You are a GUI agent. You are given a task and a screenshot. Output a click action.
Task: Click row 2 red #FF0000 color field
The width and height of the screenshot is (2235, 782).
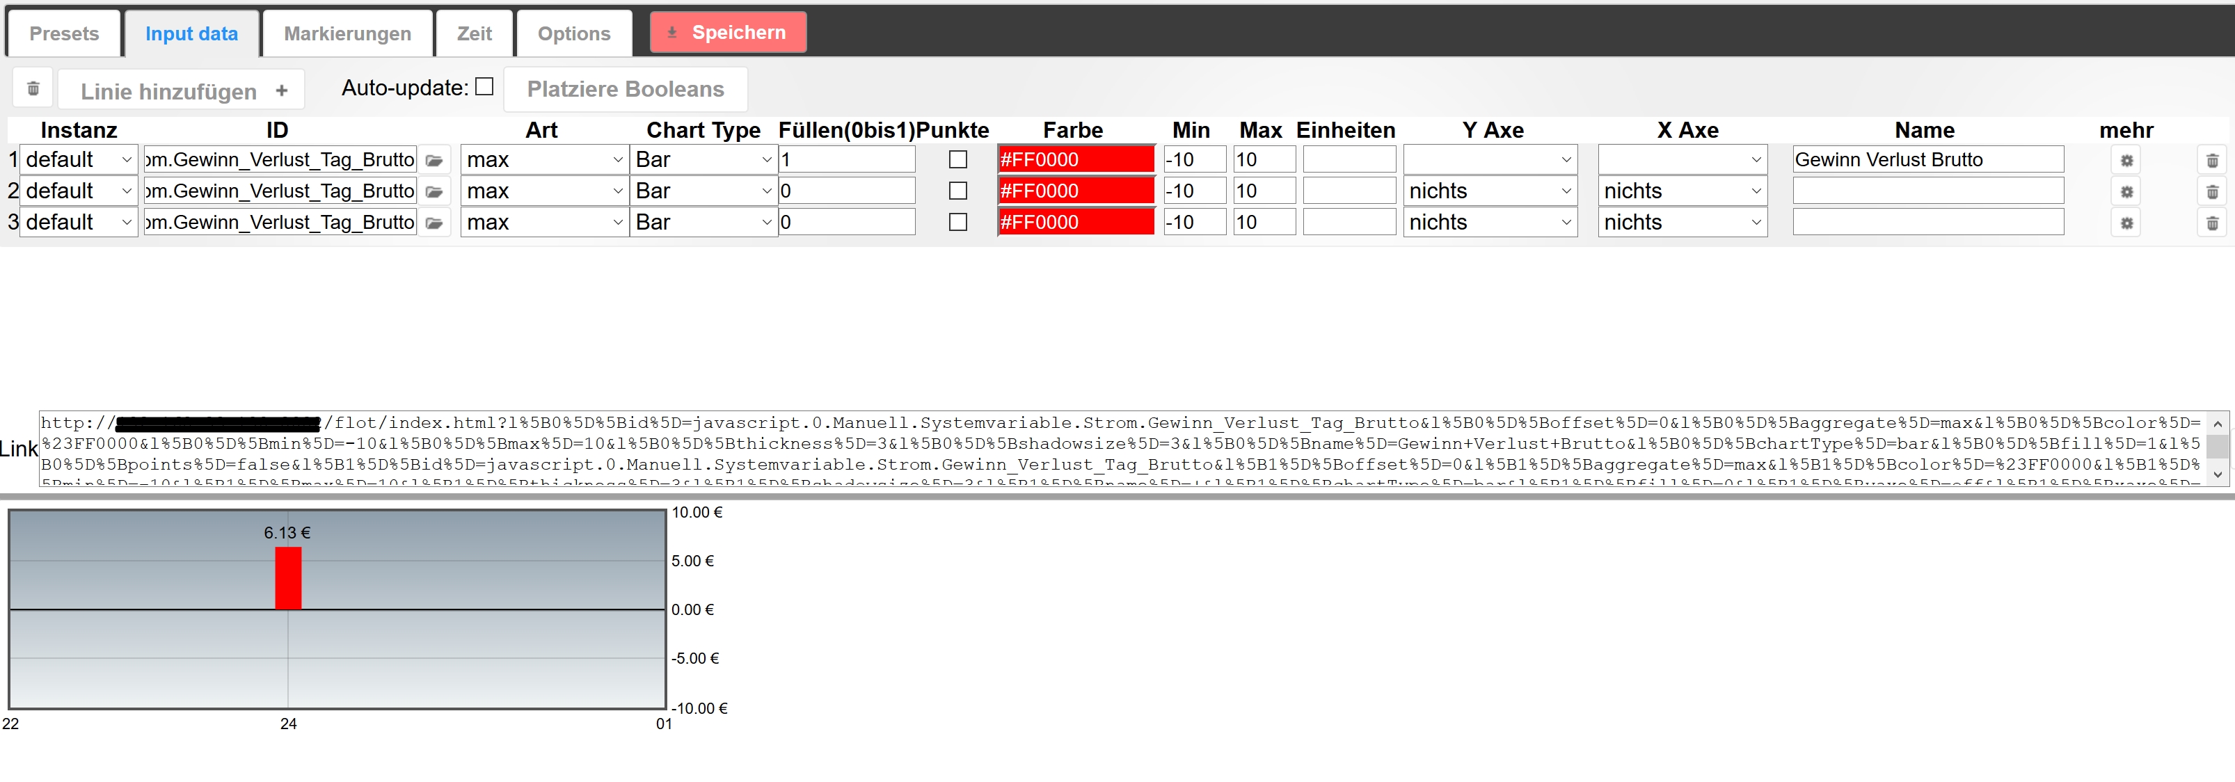(1076, 191)
